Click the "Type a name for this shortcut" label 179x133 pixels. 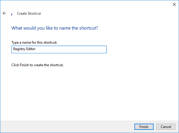tap(34, 43)
